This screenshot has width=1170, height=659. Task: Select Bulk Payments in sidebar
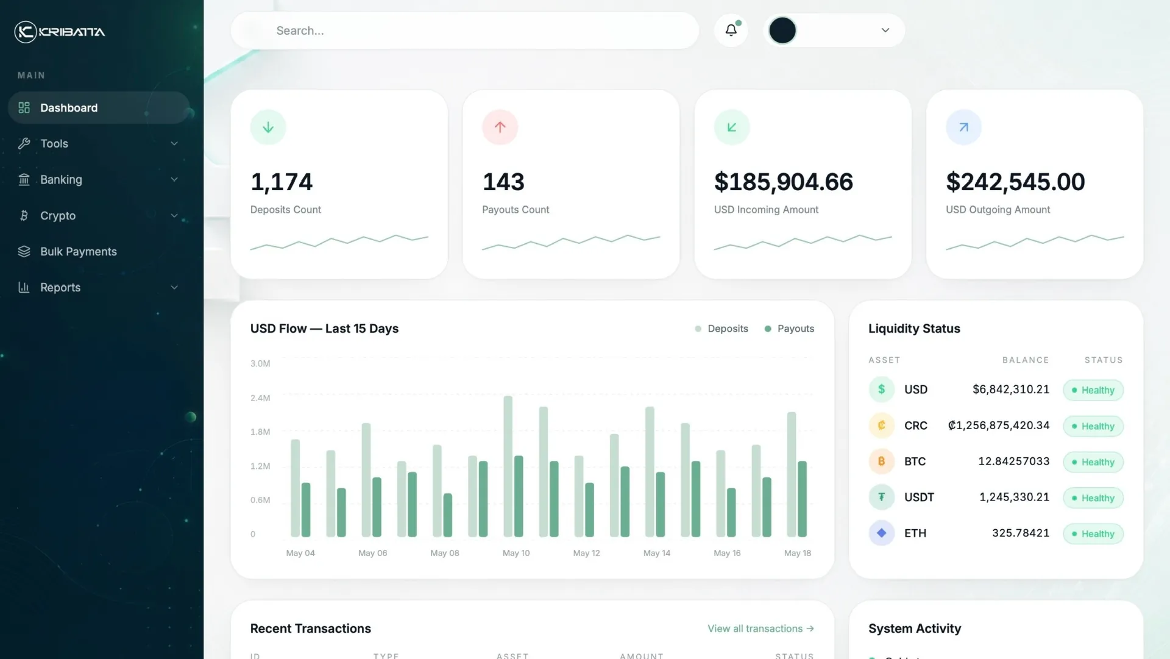pyautogui.click(x=99, y=252)
